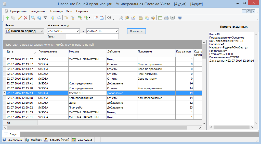261x144 pixels.
Task: Click the Текст search input field
Action: click(92, 37)
